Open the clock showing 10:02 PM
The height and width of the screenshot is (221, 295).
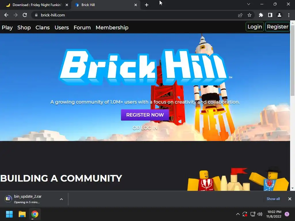pyautogui.click(x=274, y=214)
